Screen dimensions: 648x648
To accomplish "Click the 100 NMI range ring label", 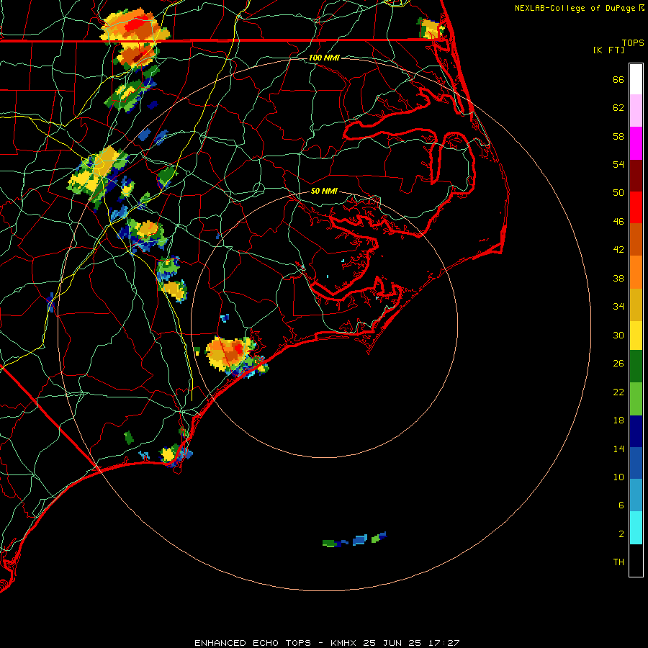I will point(324,58).
